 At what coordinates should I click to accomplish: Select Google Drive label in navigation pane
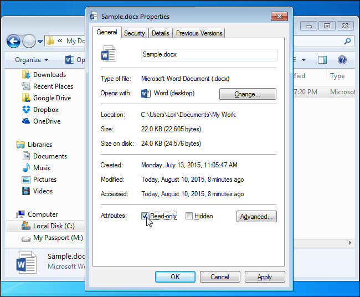(x=52, y=98)
